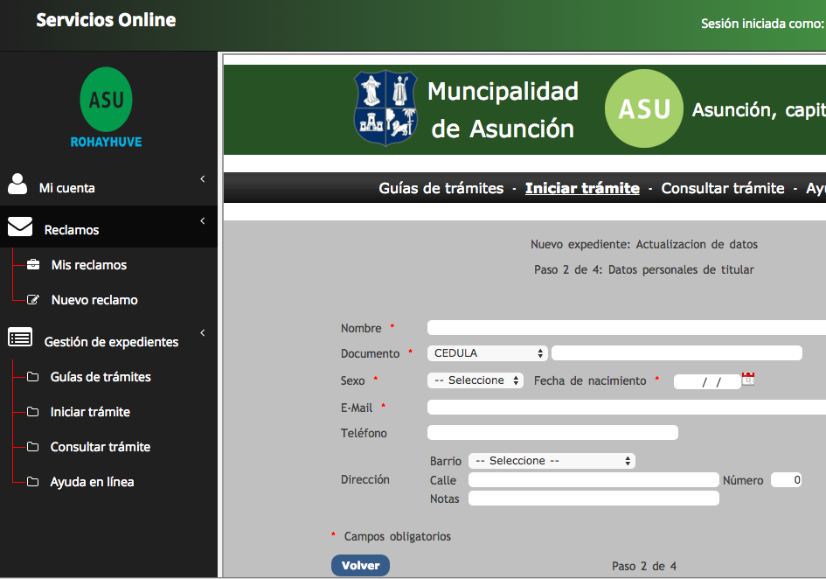Click the briefcase icon beside Mis reclamos
The height and width of the screenshot is (579, 826).
tap(33, 265)
